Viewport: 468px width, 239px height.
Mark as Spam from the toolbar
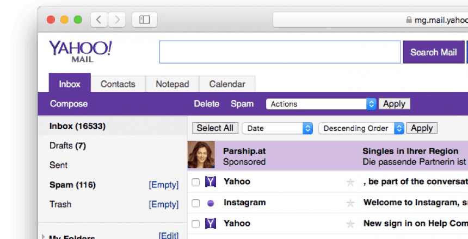tap(242, 104)
